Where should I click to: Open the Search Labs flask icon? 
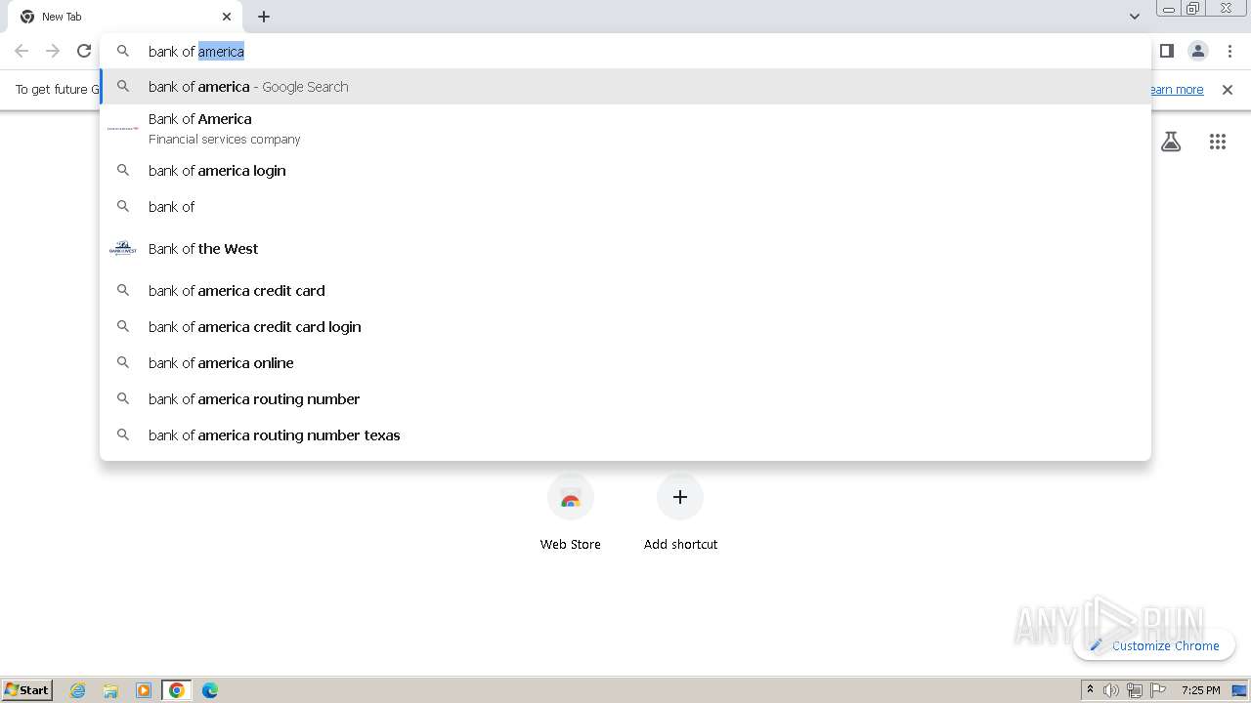tap(1171, 142)
